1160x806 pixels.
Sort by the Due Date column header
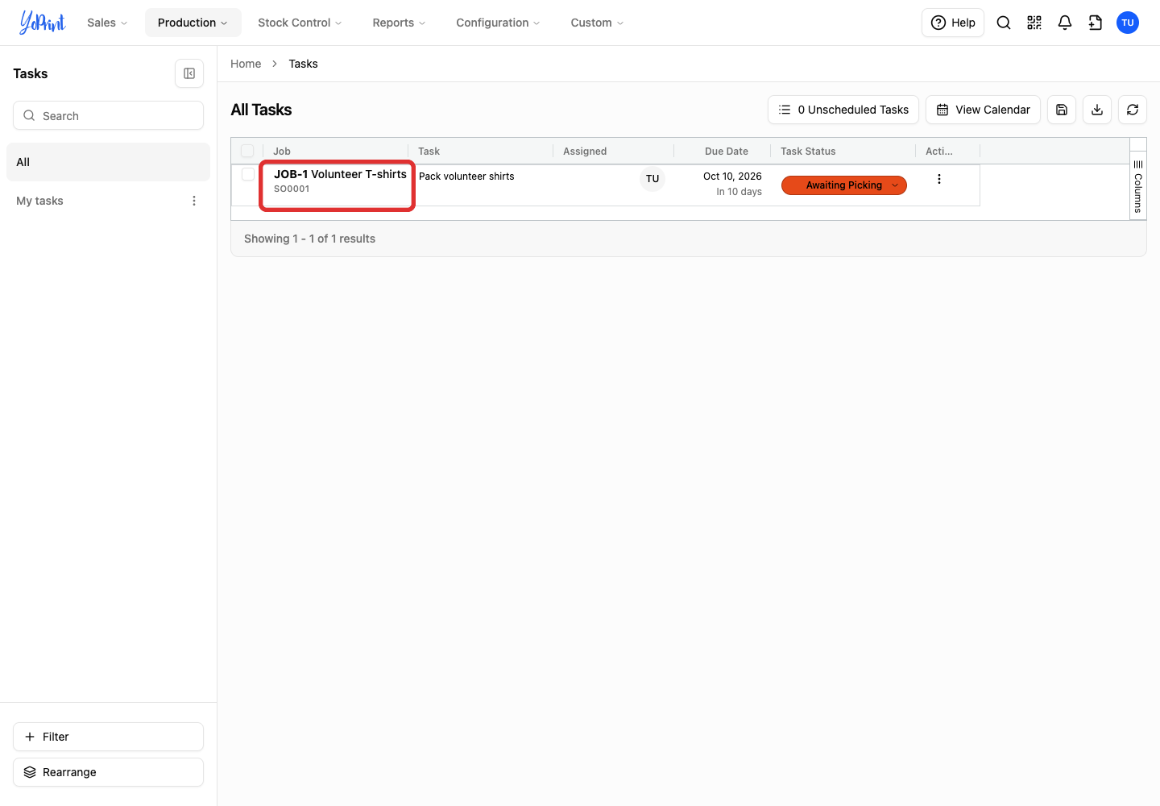click(x=727, y=151)
